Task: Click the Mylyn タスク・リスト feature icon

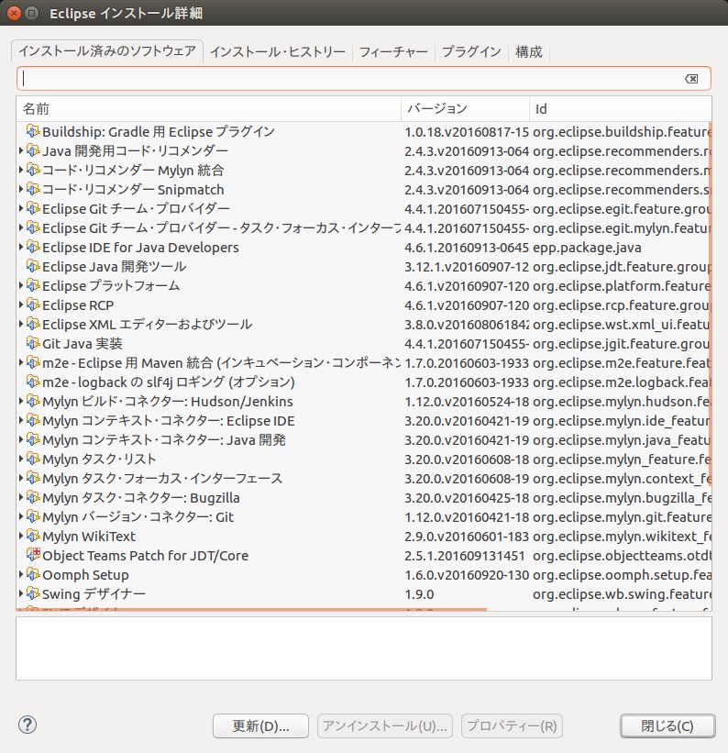Action: [x=33, y=459]
